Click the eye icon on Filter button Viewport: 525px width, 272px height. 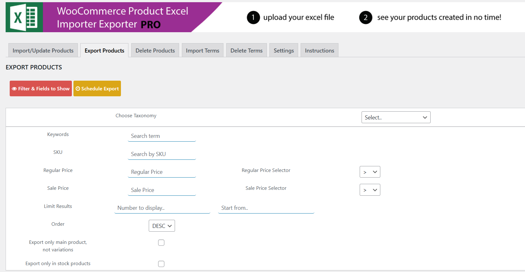(x=14, y=89)
